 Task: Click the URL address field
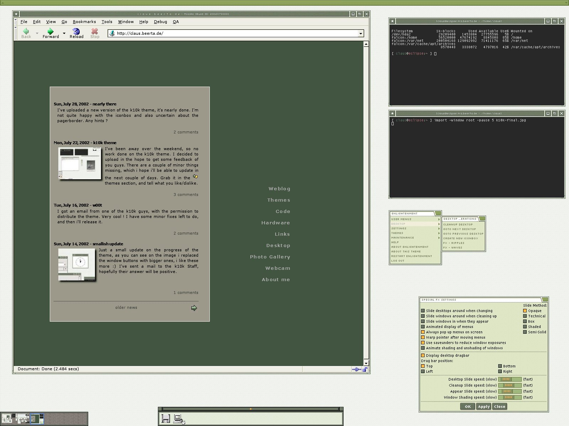236,34
